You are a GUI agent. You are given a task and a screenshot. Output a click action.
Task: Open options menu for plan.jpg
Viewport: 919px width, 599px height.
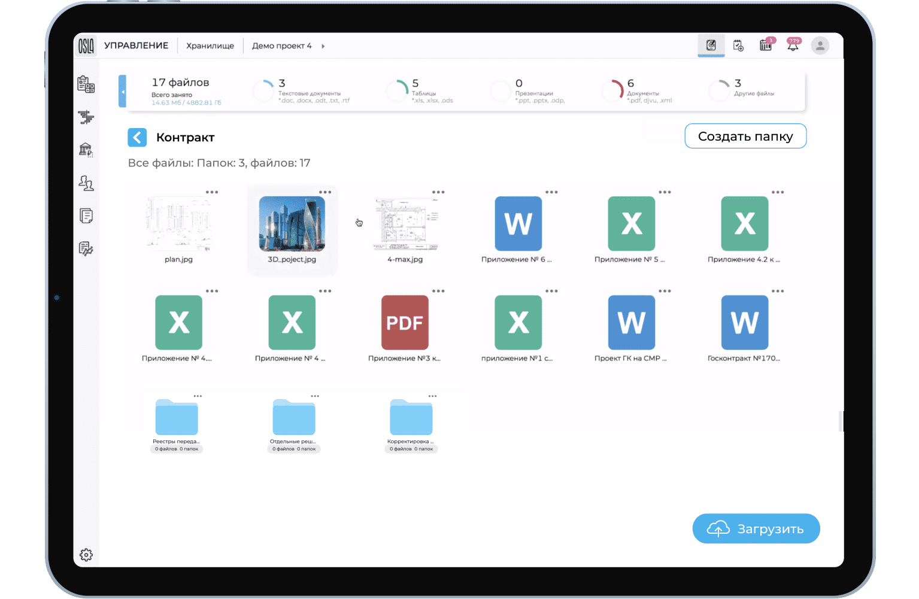point(212,193)
